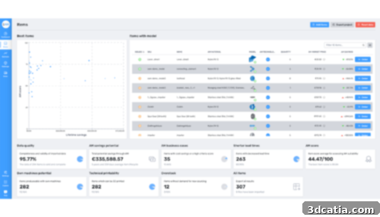Open the Spur Gear model thumbnail

click(x=252, y=116)
